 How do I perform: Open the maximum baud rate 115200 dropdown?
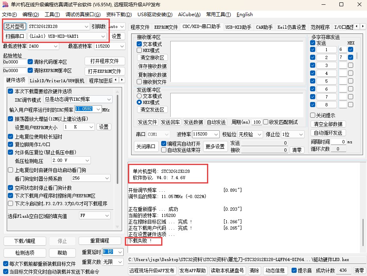click(122, 46)
